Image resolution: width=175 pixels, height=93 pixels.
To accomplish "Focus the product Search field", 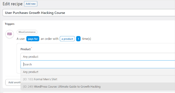I will click(x=98, y=64).
